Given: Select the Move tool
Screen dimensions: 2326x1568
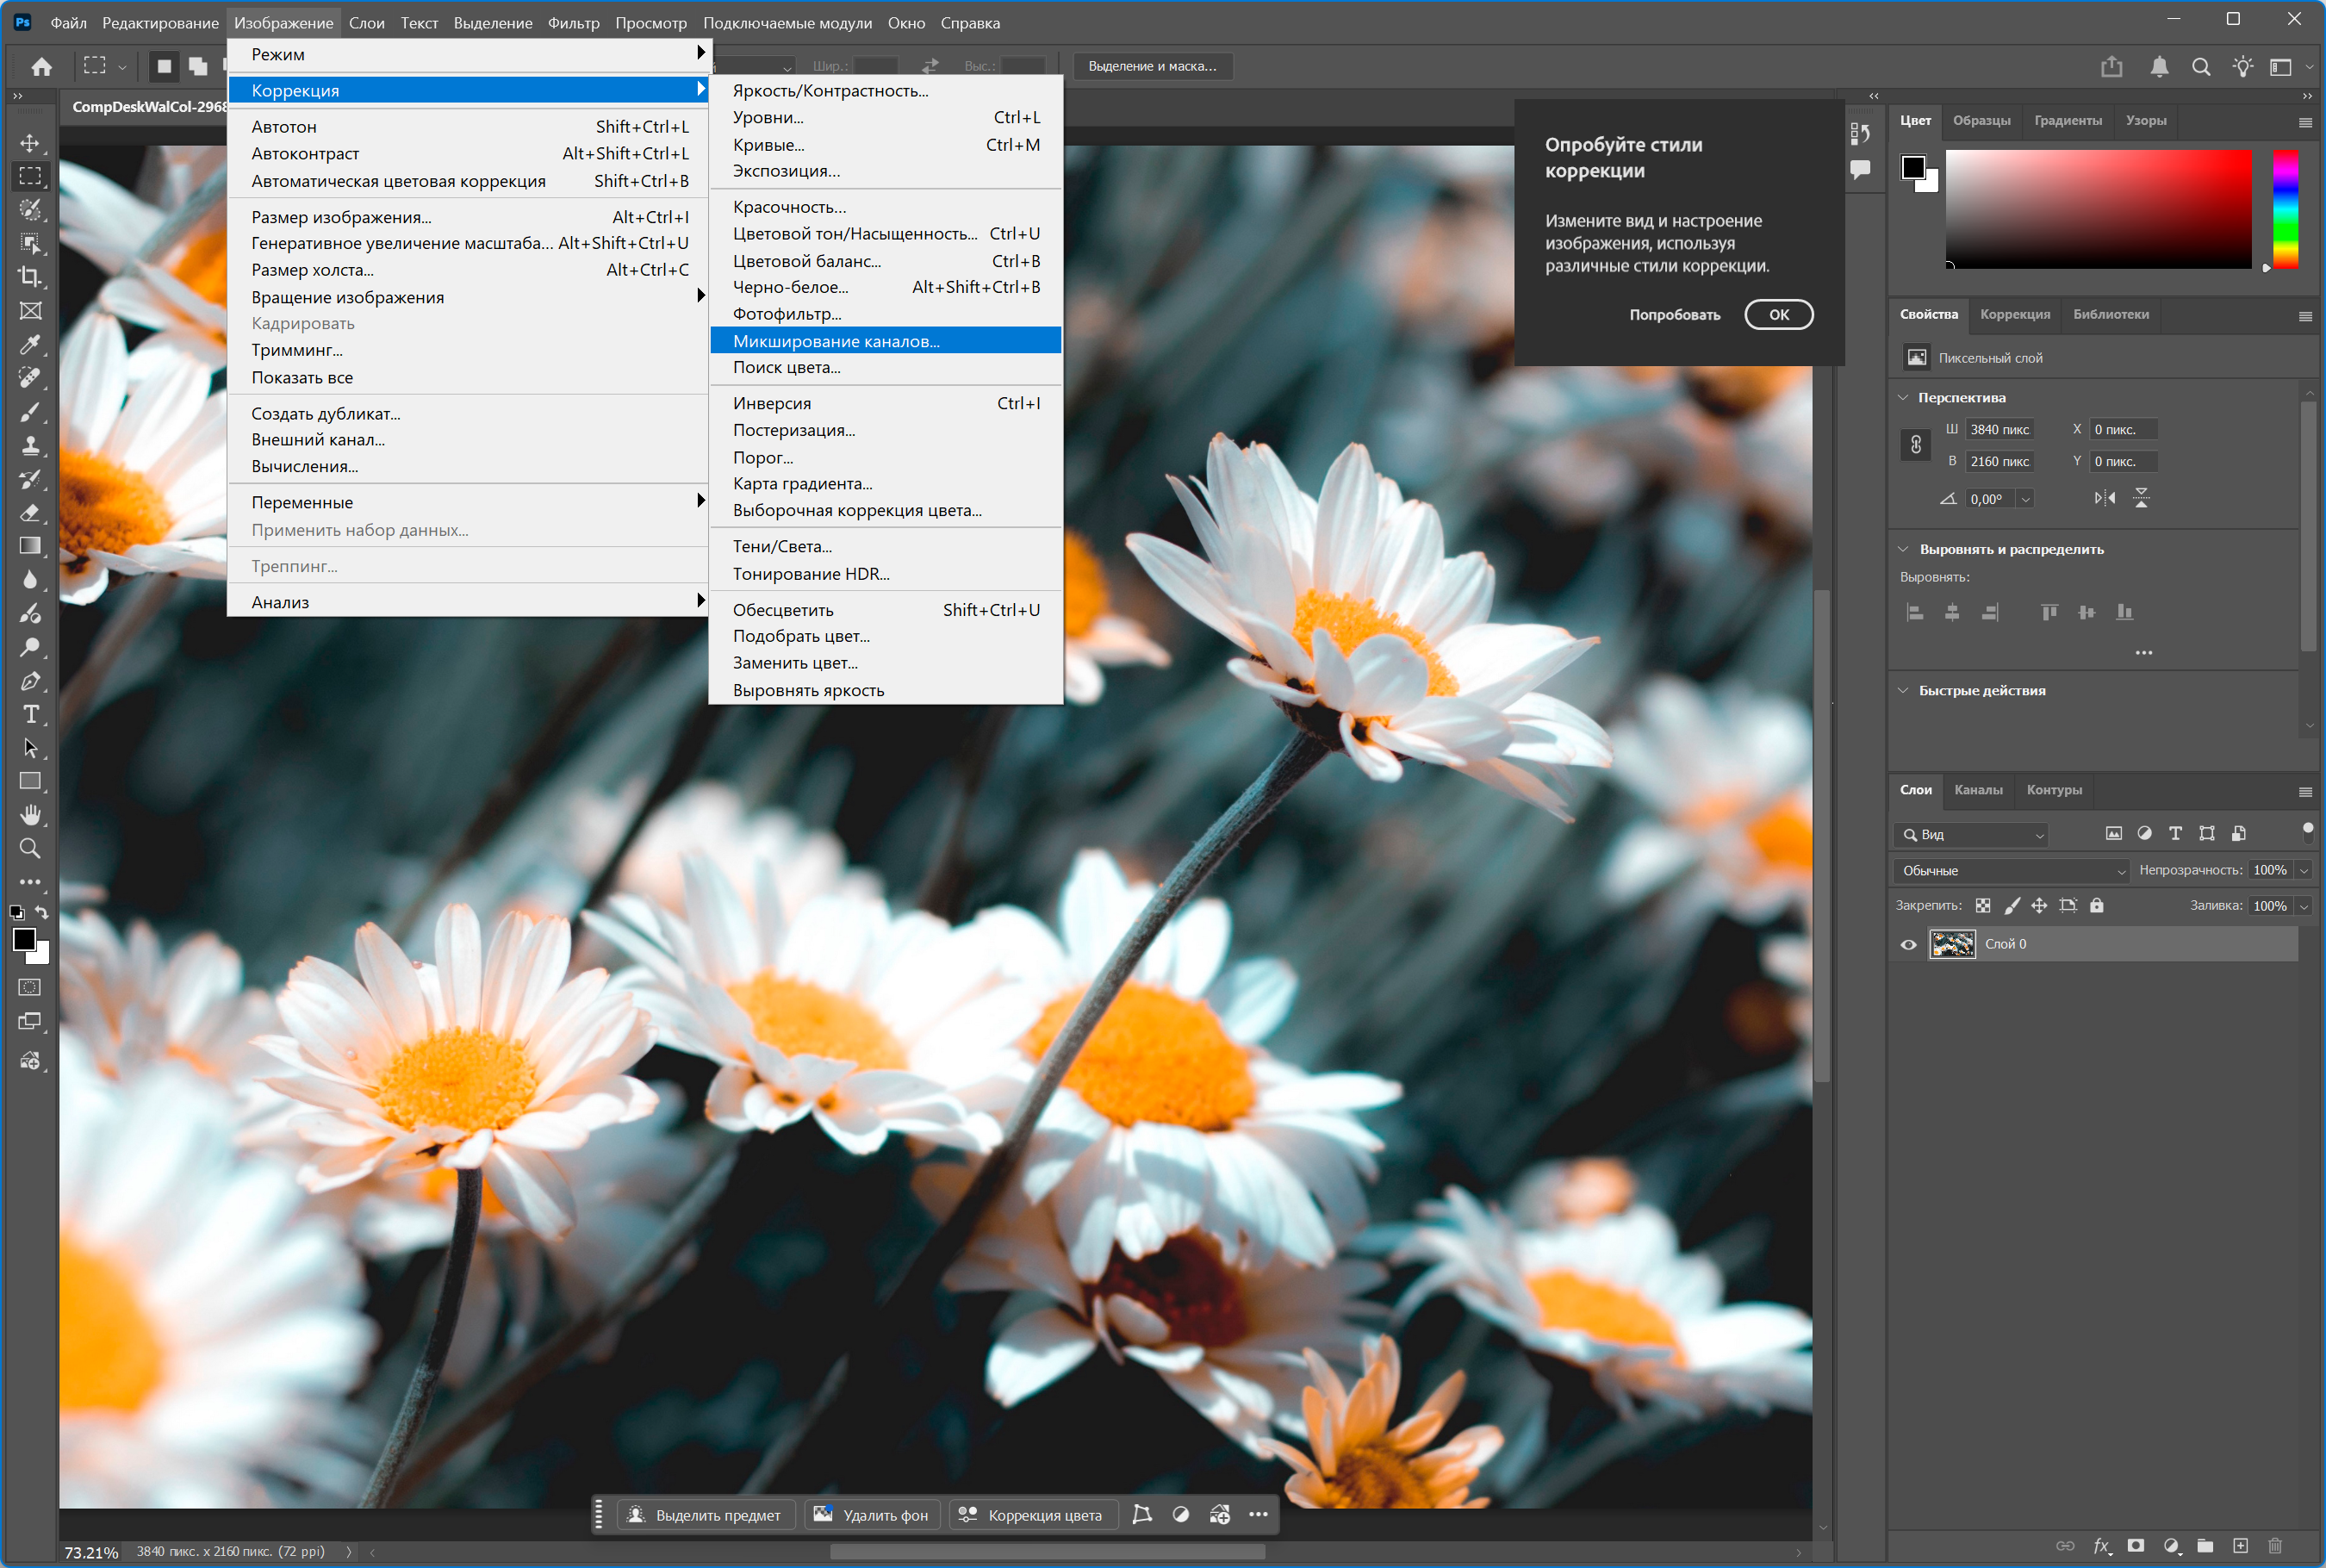Looking at the screenshot, I should pos(30,142).
